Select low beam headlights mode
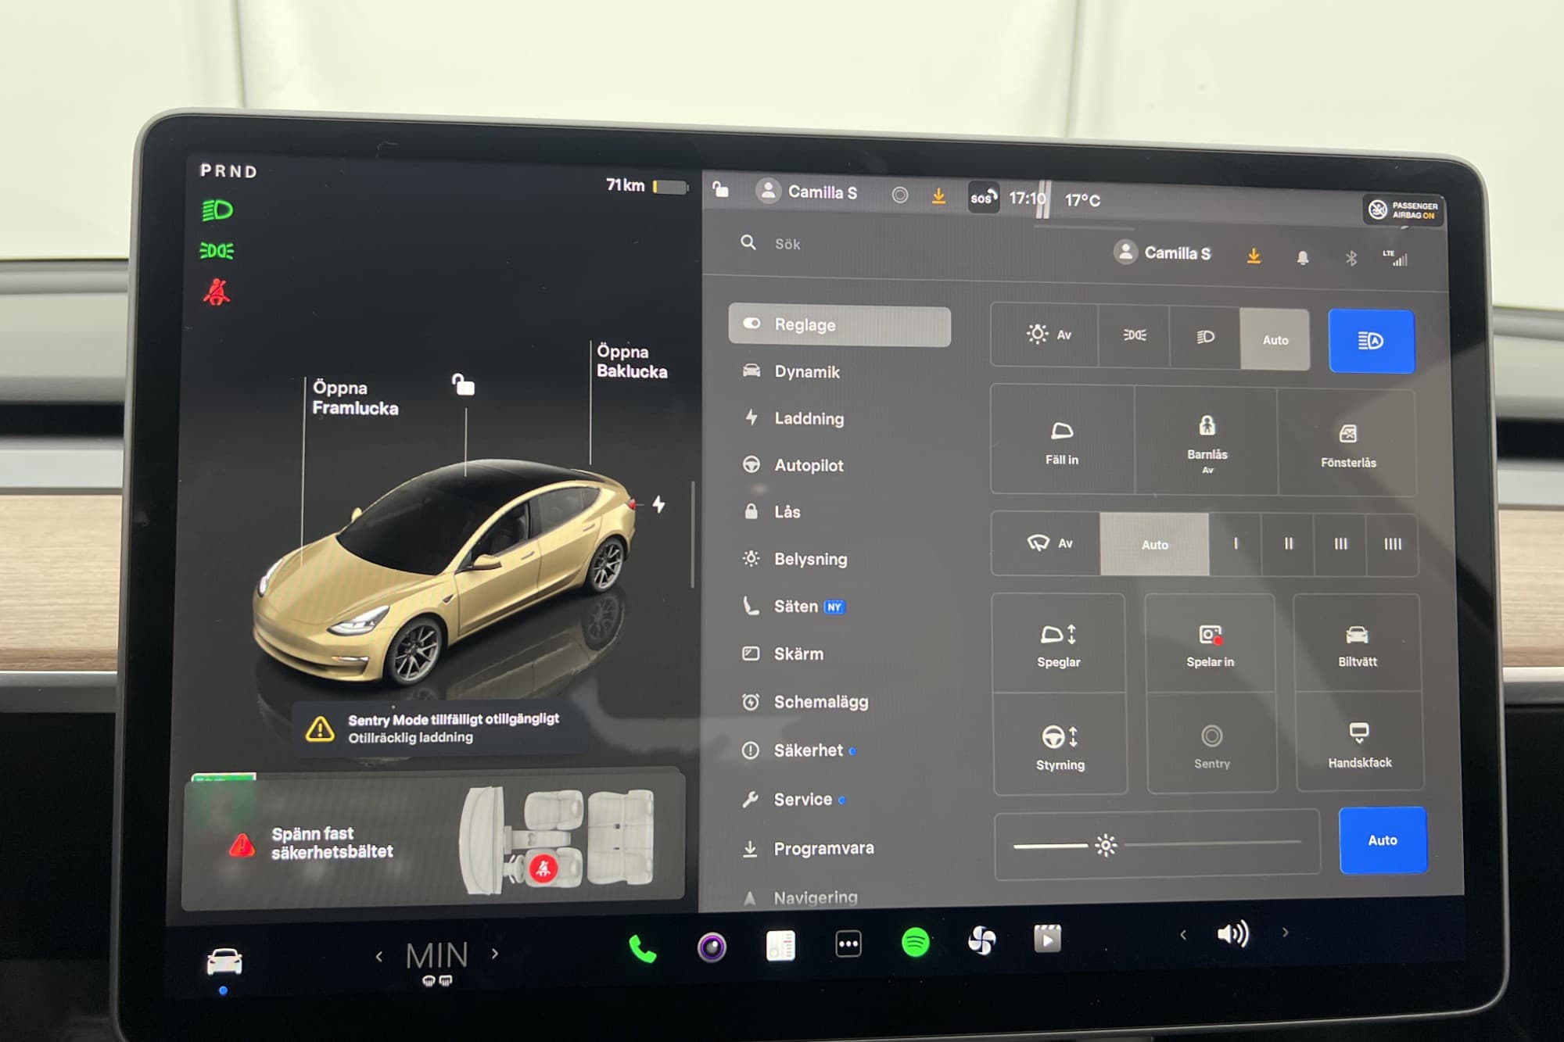Image resolution: width=1564 pixels, height=1042 pixels. tap(1205, 337)
